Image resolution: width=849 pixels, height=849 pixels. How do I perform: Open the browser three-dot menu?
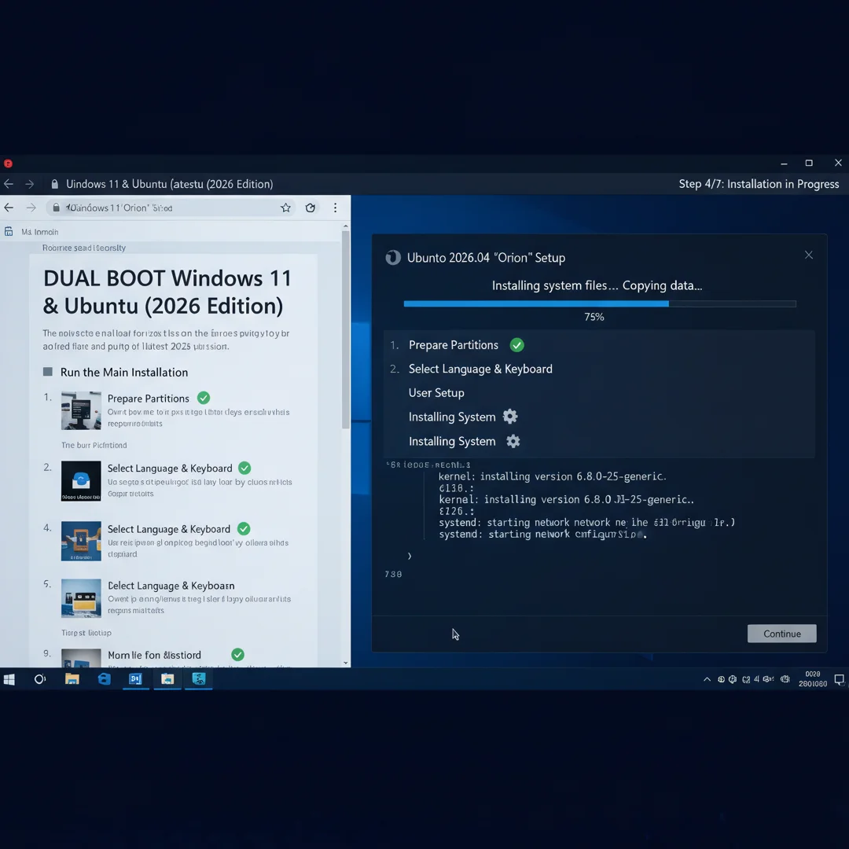335,208
